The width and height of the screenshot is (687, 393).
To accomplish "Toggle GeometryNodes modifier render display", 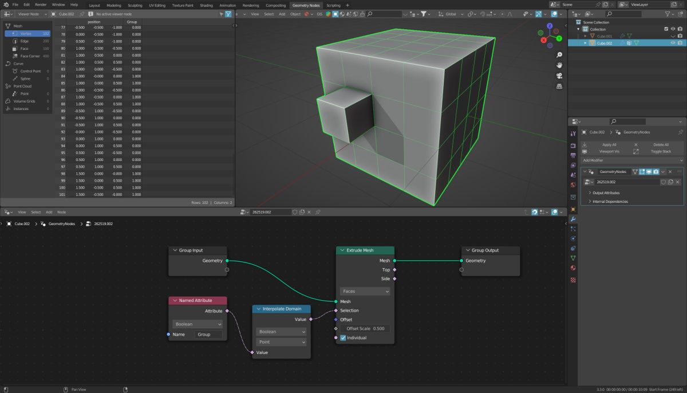I will [x=656, y=172].
